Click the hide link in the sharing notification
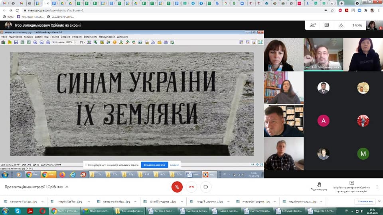Image resolution: width=383 pixels, height=215 pixels. tap(174, 164)
